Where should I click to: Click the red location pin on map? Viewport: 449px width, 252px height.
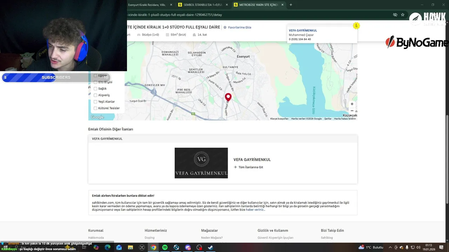[228, 97]
